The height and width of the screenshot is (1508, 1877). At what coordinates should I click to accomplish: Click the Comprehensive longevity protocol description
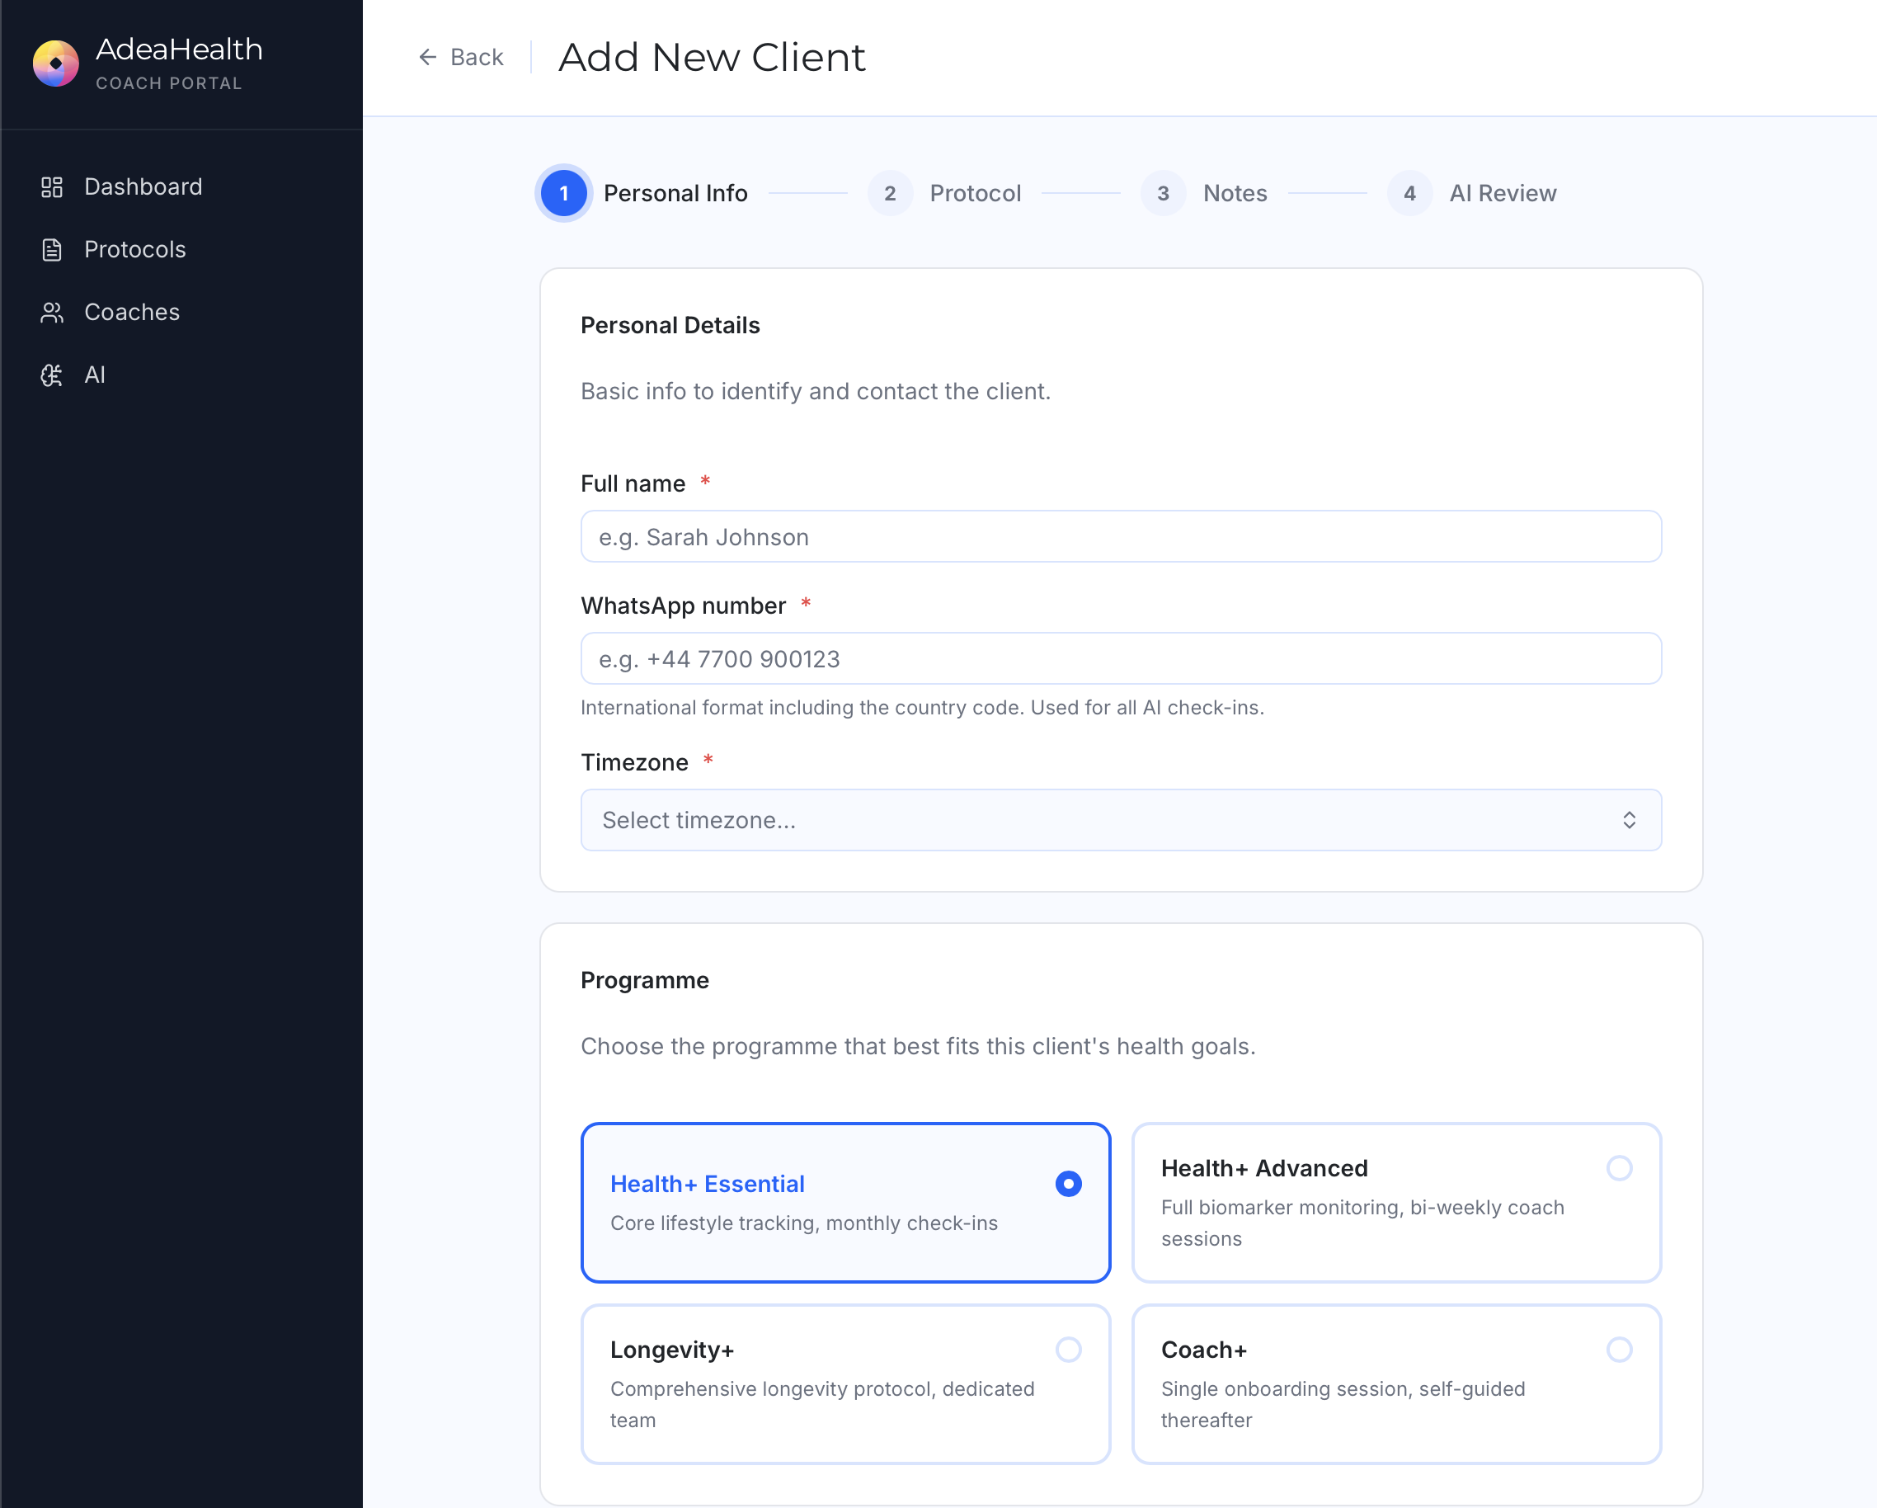click(822, 1404)
